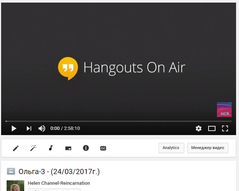
Task: Open the CC subtitles editor
Action: [x=103, y=148]
